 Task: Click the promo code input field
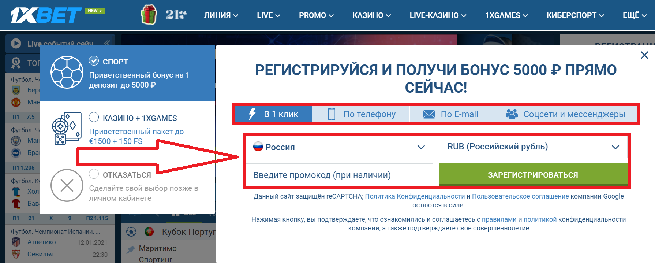pos(339,175)
